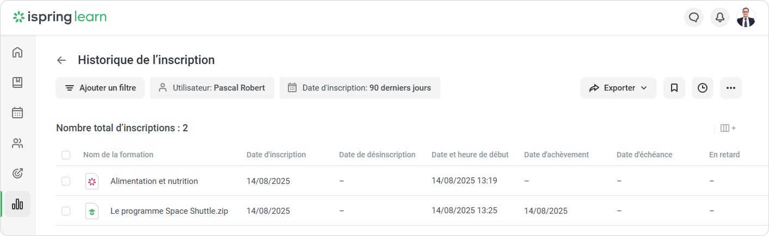Click the Utilisateur: Pascal Robert filter
769x236 pixels.
click(212, 88)
